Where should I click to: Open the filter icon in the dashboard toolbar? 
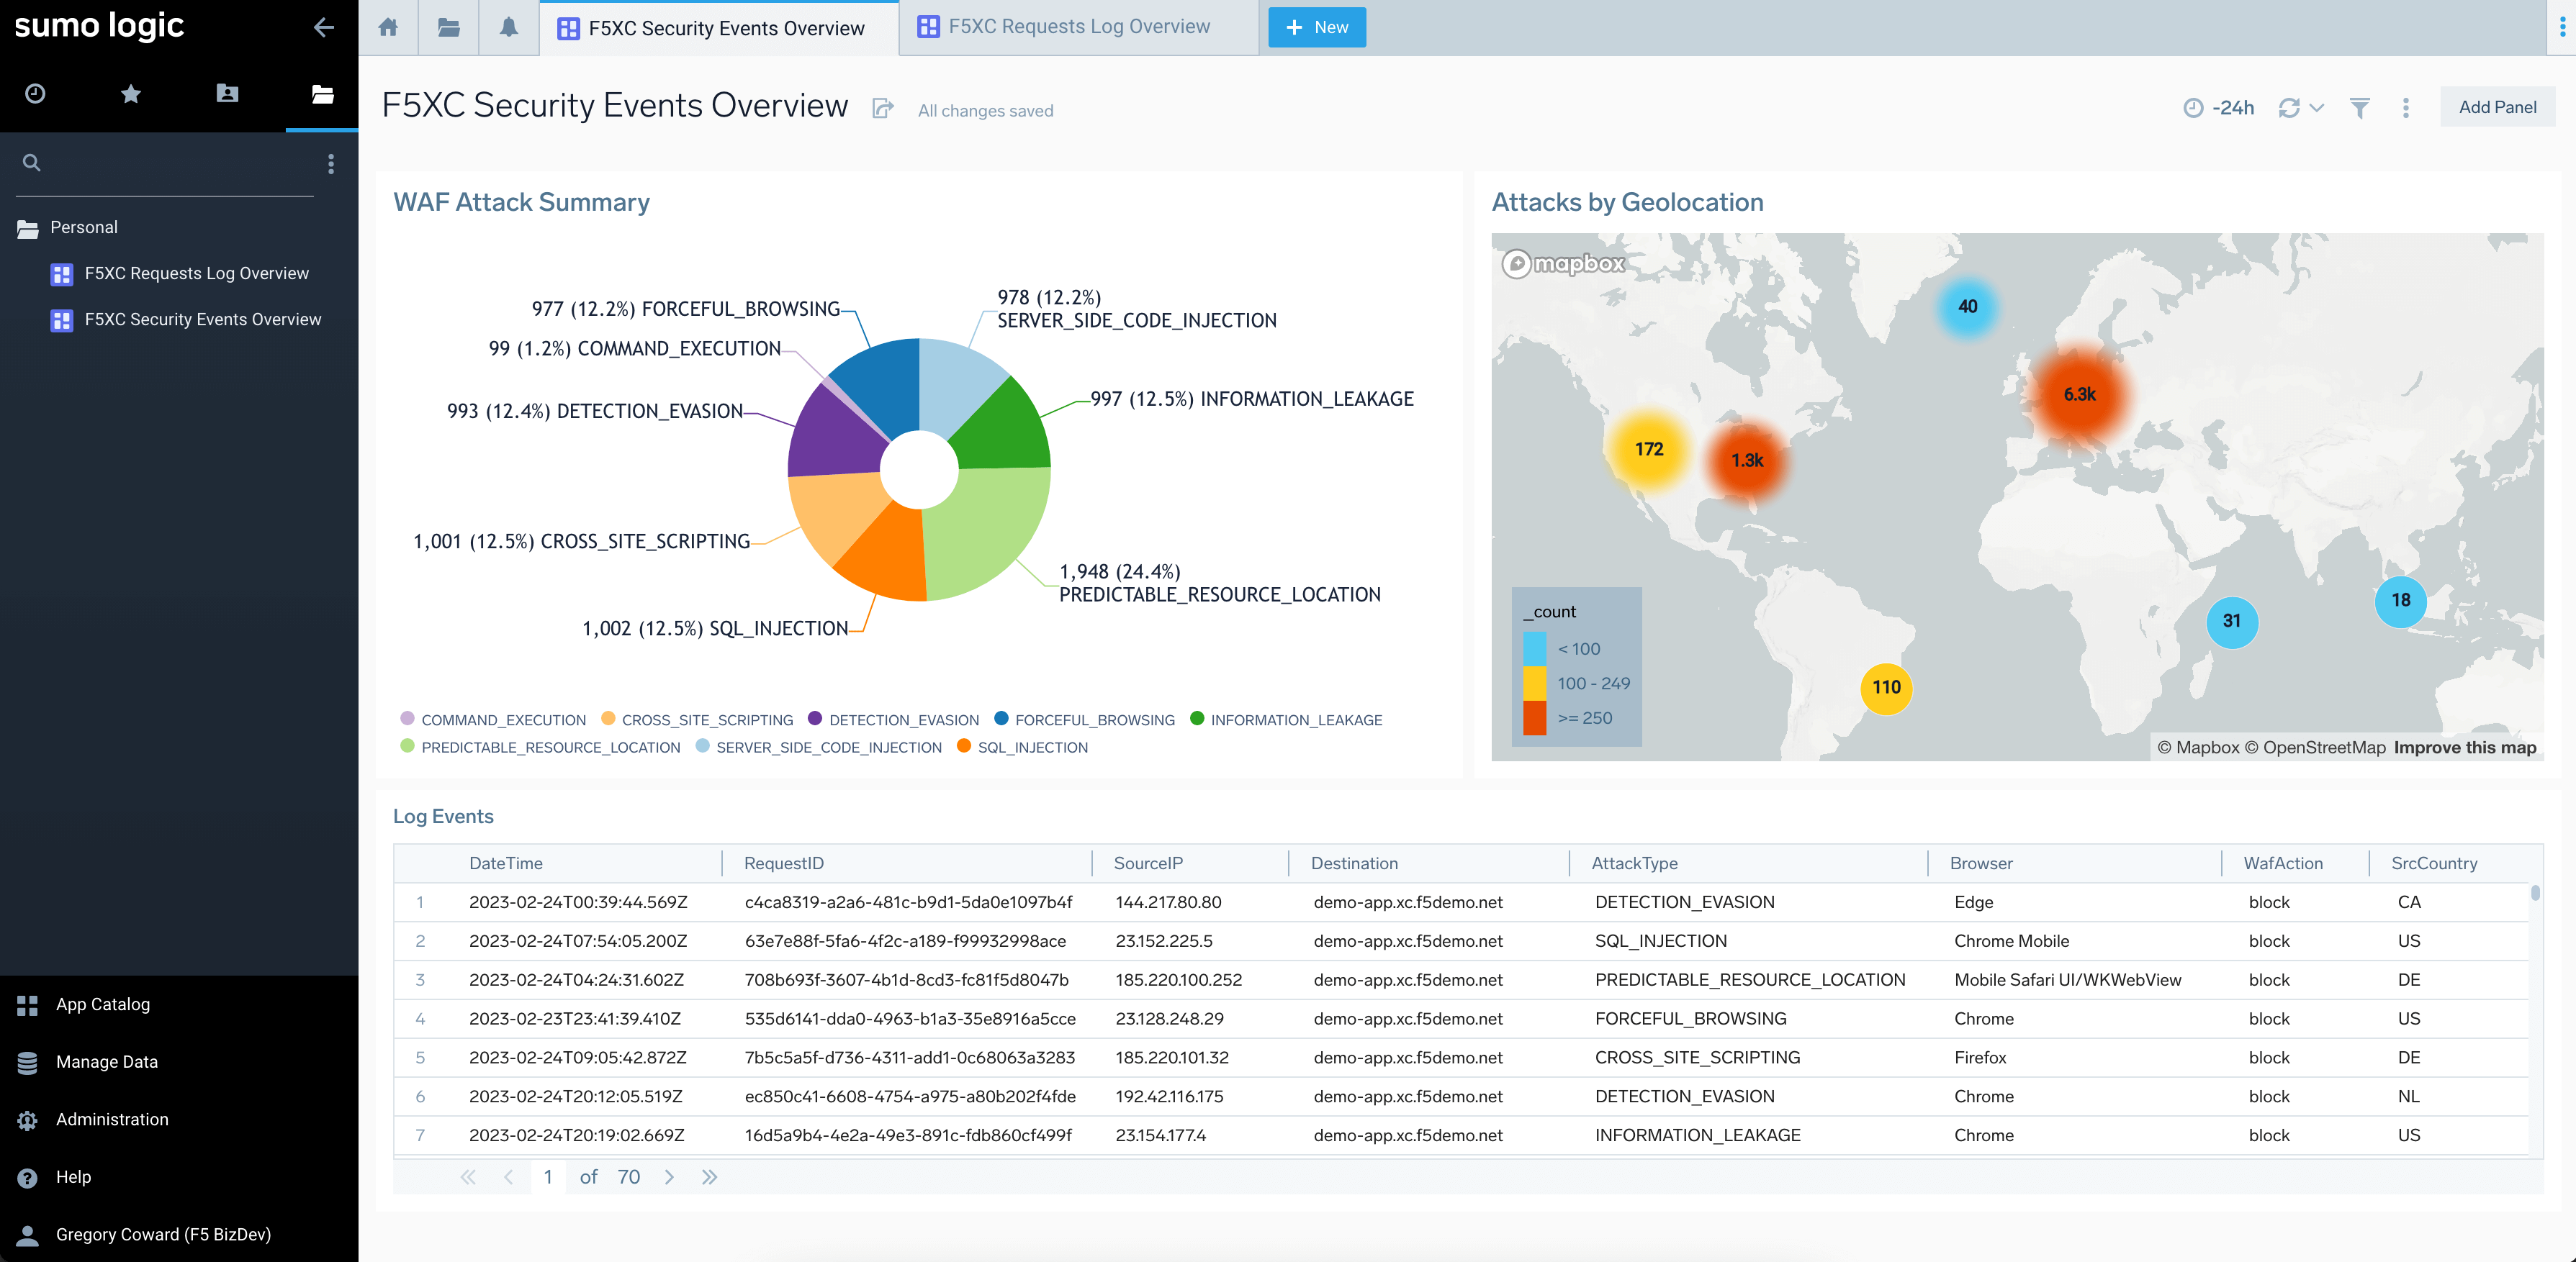click(x=2359, y=107)
